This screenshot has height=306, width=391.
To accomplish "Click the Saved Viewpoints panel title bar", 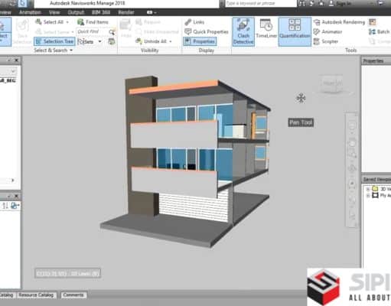I will pyautogui.click(x=376, y=180).
